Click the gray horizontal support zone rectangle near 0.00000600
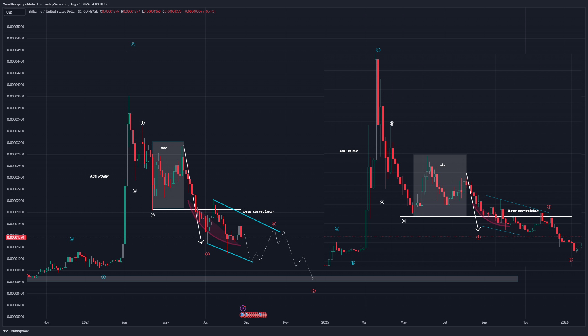Image resolution: width=588 pixels, height=336 pixels. click(x=272, y=279)
